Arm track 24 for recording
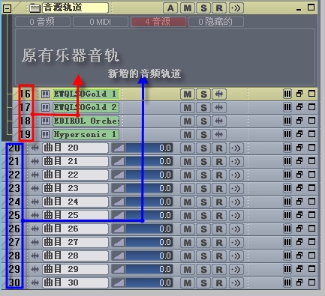Image resolution: width=325 pixels, height=296 pixels. click(x=219, y=202)
